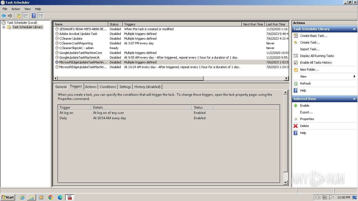Expand the View submenu arrow
The height and width of the screenshot is (201, 358).
click(x=354, y=76)
